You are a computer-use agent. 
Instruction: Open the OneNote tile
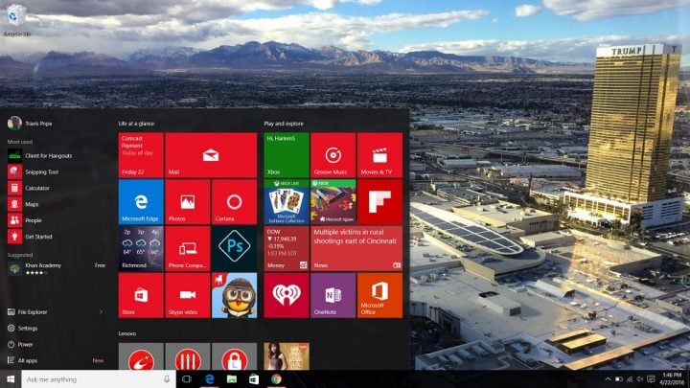pyautogui.click(x=333, y=295)
